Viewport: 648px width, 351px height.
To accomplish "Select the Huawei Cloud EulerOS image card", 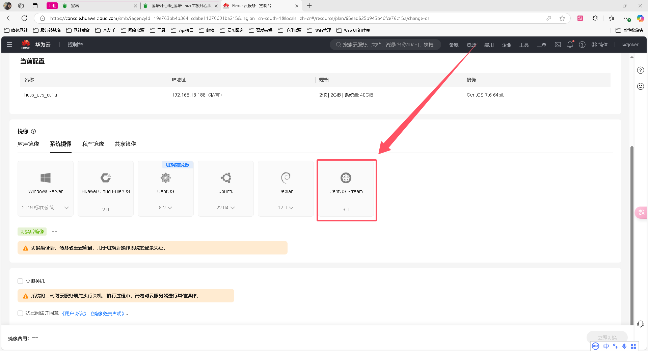I will click(106, 188).
